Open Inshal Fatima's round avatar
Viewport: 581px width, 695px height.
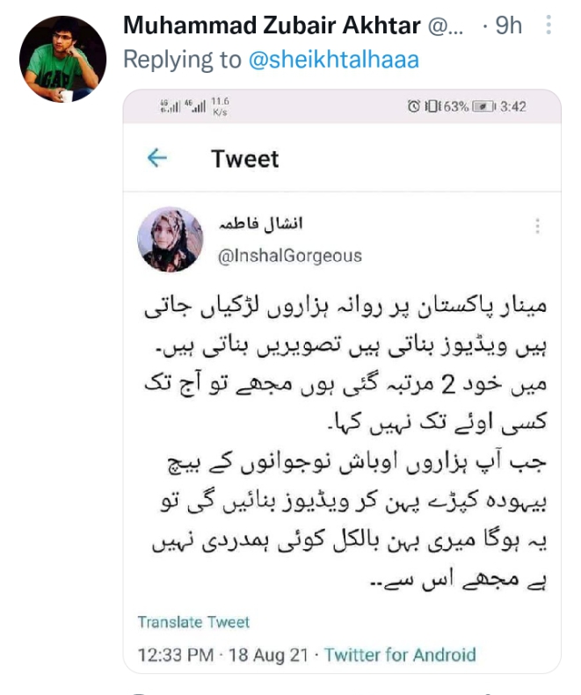coord(171,240)
